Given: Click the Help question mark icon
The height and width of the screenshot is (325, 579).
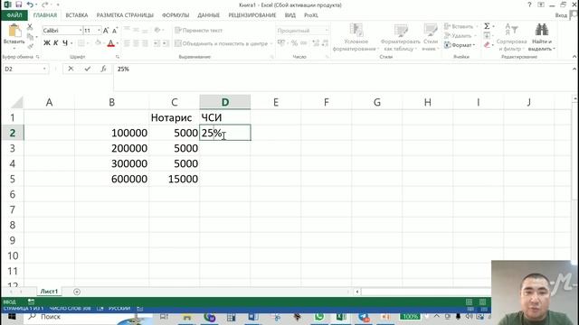Looking at the screenshot, I should [529, 5].
